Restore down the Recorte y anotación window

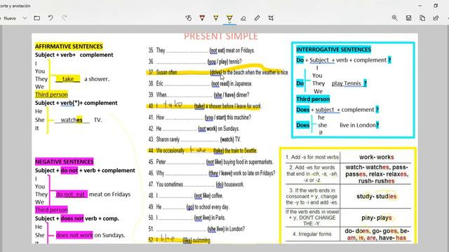(436, 6)
